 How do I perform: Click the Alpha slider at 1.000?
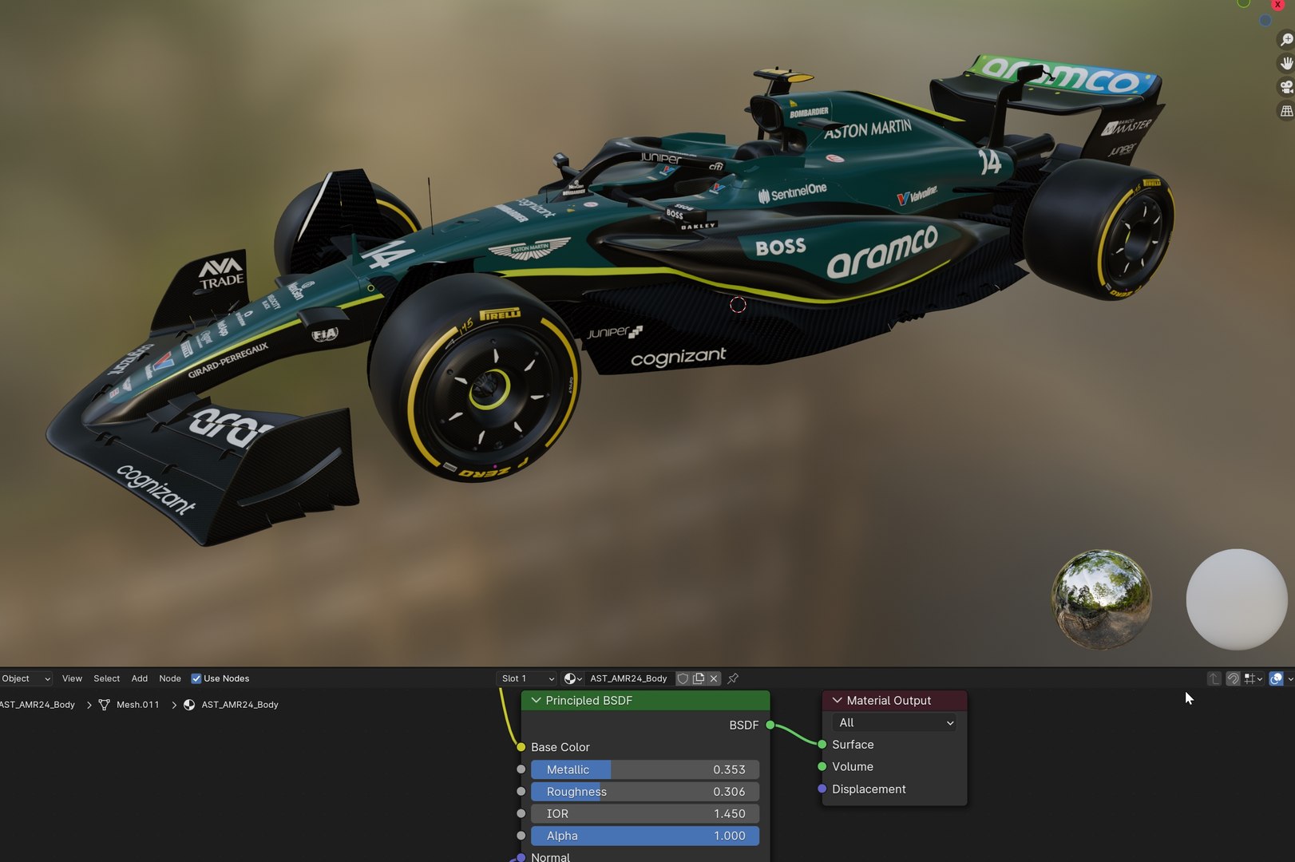(645, 836)
